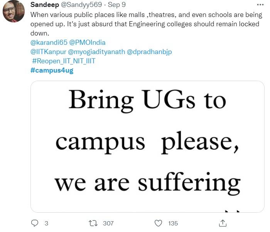The image size is (270, 232).
Task: Open Sandeep's profile picture avatar
Action: [14, 12]
